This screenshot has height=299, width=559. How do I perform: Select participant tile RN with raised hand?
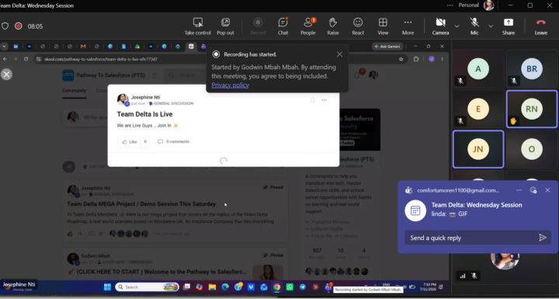click(x=532, y=109)
